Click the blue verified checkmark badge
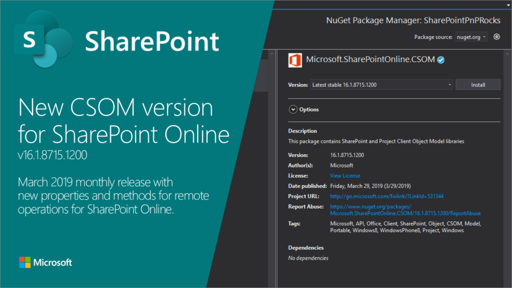This screenshot has width=512, height=288. 441,60
